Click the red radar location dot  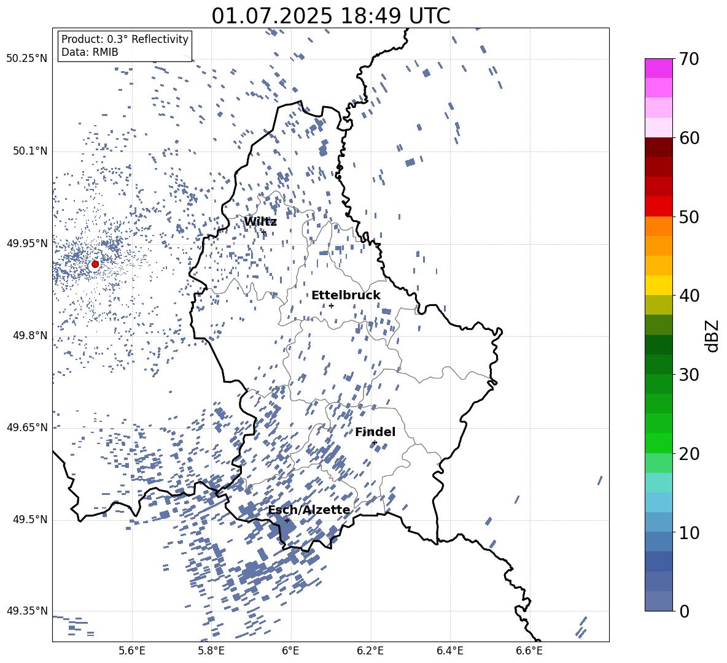point(95,264)
